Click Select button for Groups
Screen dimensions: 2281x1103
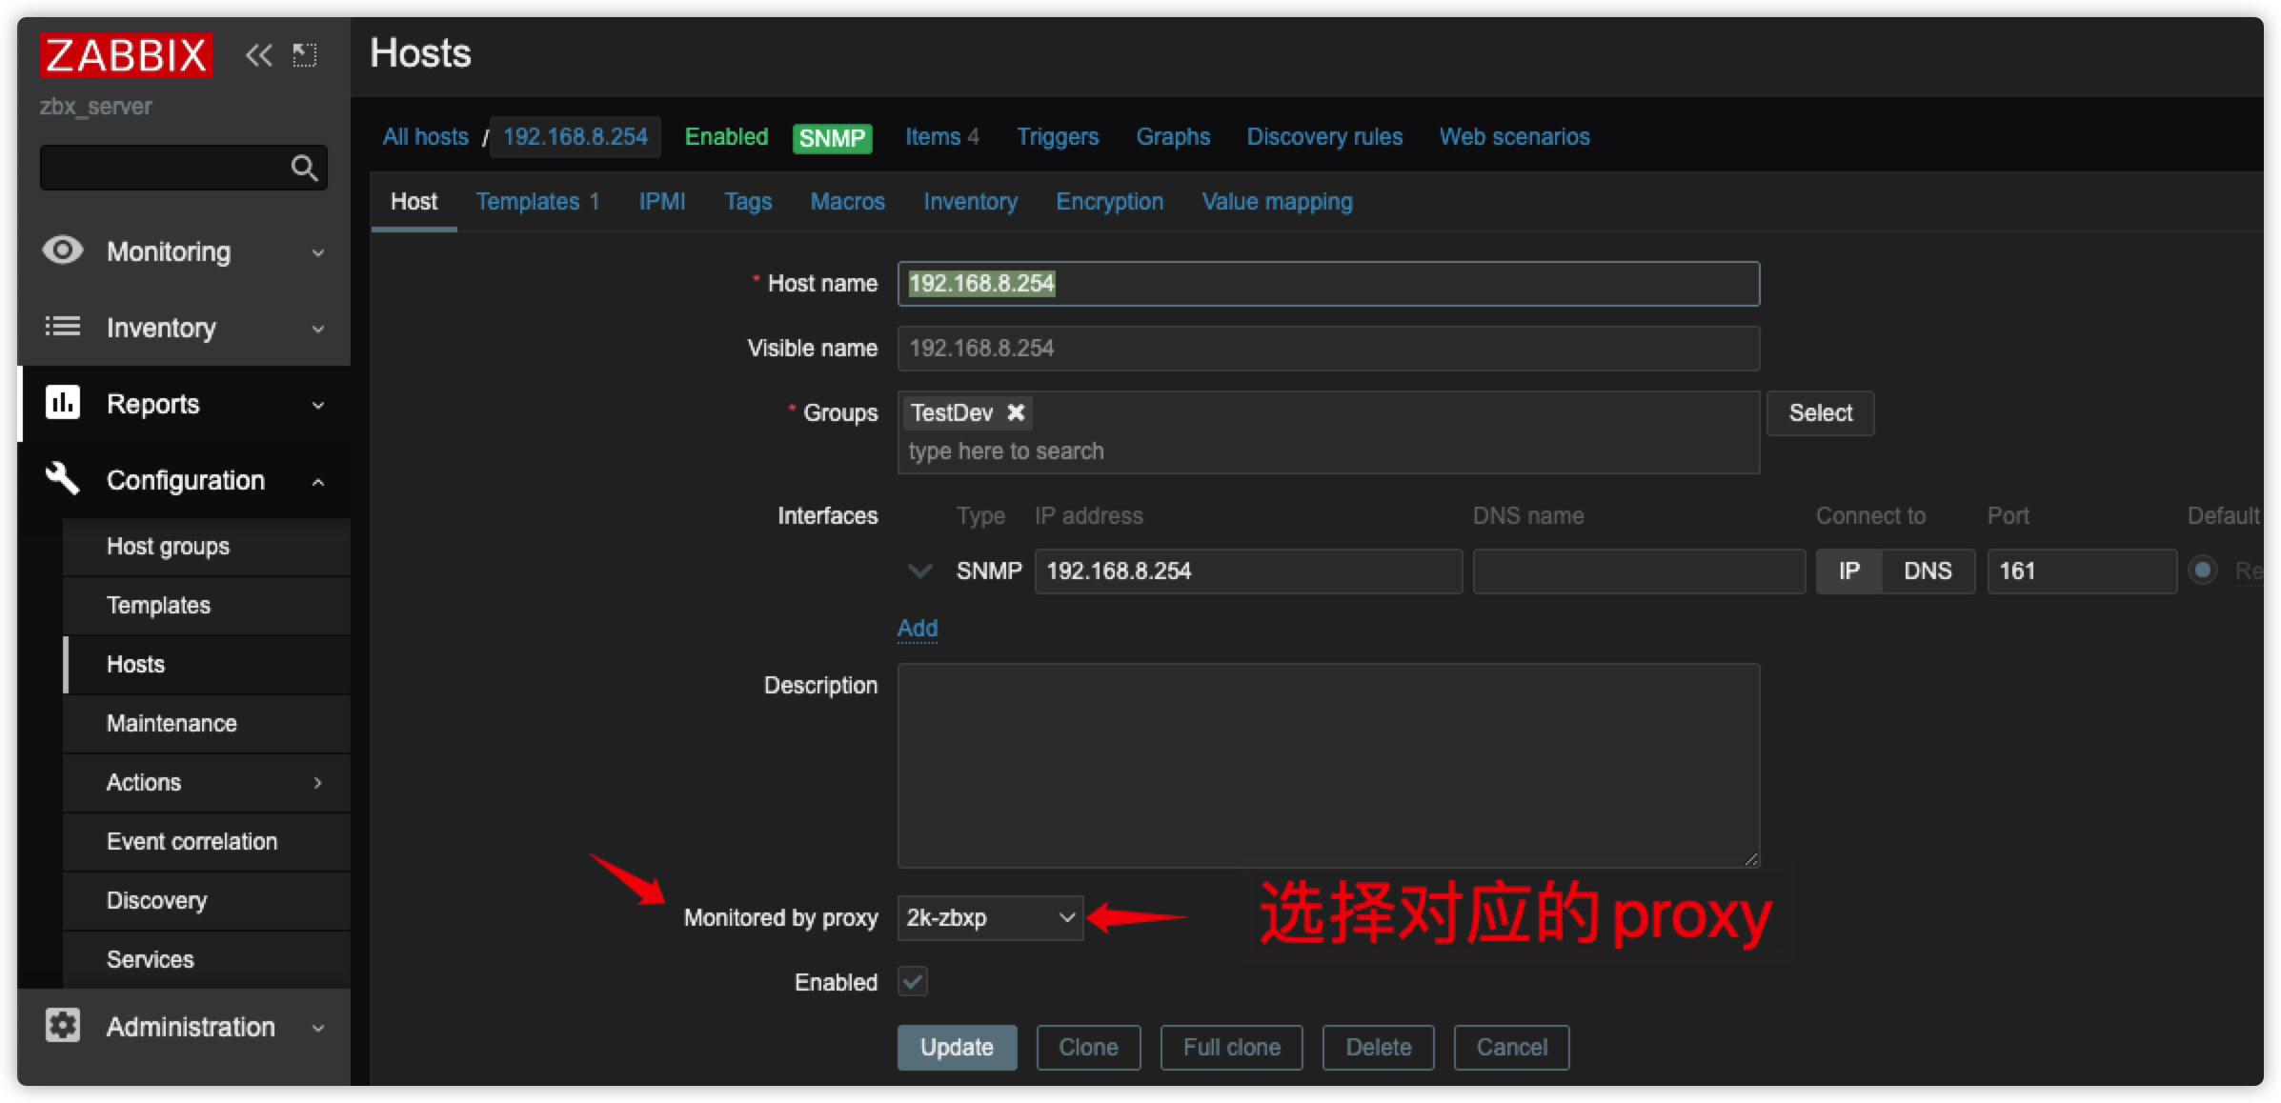(1820, 412)
